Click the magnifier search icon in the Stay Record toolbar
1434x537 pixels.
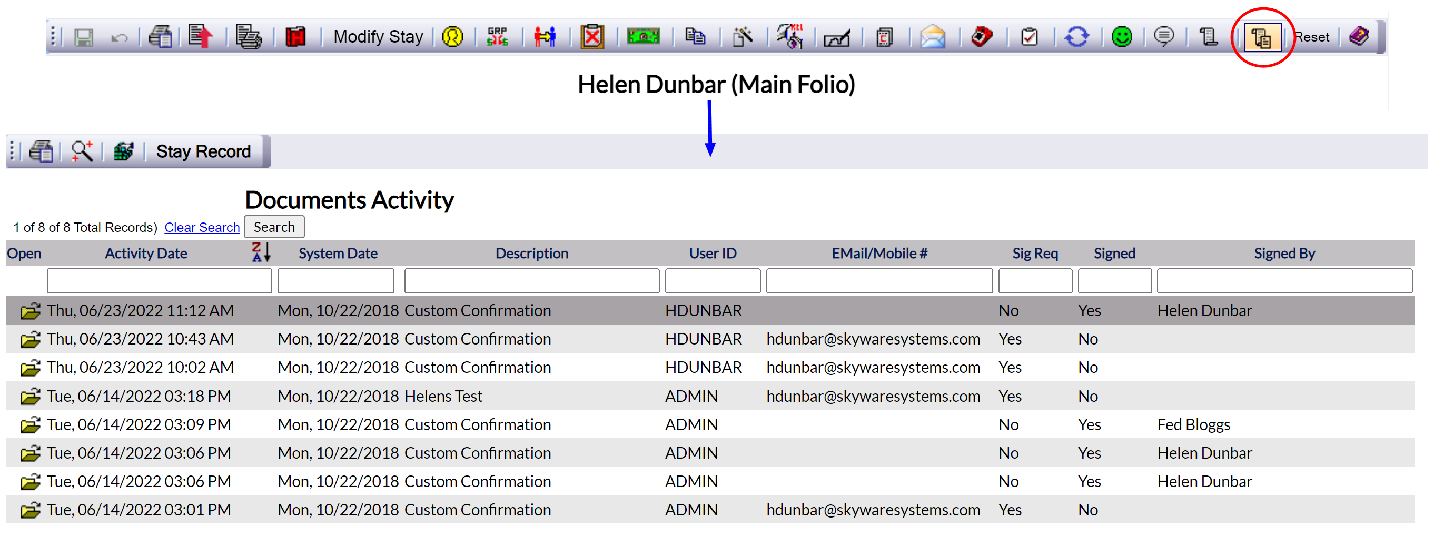(x=82, y=151)
